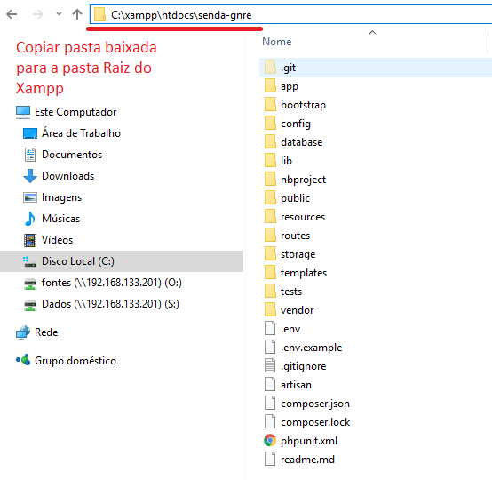Select the lib folder icon
Screen dimensions: 492x480
point(270,161)
